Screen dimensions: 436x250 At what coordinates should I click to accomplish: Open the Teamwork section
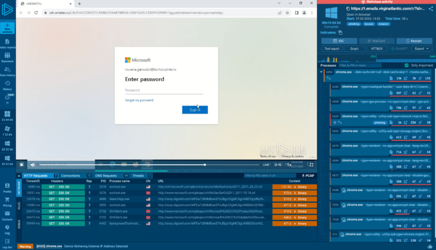click(7, 58)
